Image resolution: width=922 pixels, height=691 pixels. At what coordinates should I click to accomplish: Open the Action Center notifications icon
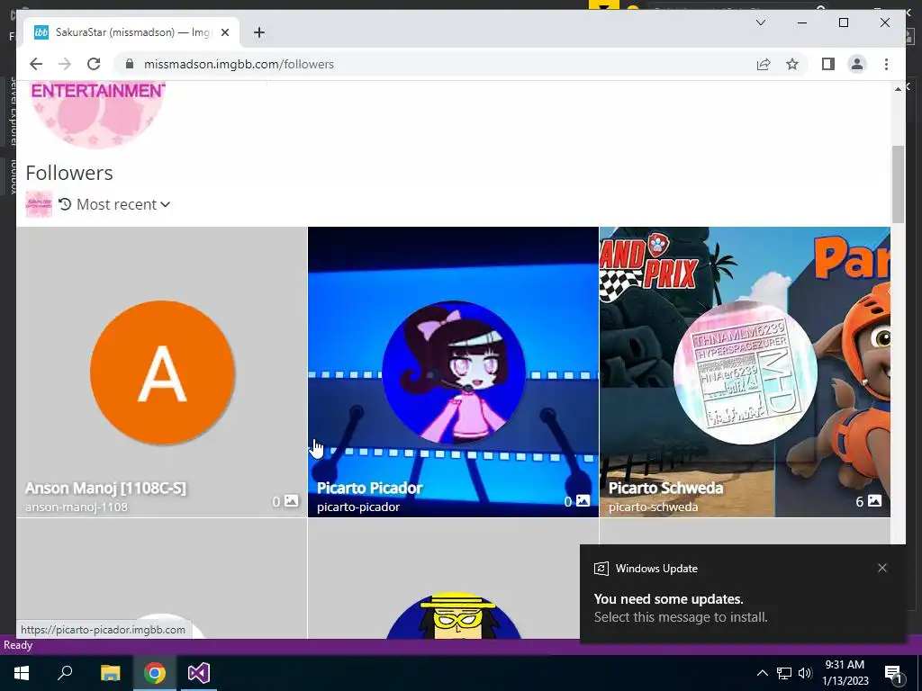click(x=893, y=673)
